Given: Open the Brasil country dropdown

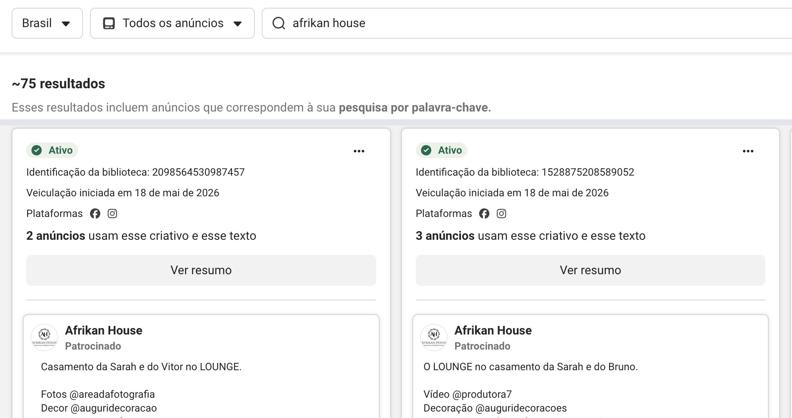Looking at the screenshot, I should (47, 23).
